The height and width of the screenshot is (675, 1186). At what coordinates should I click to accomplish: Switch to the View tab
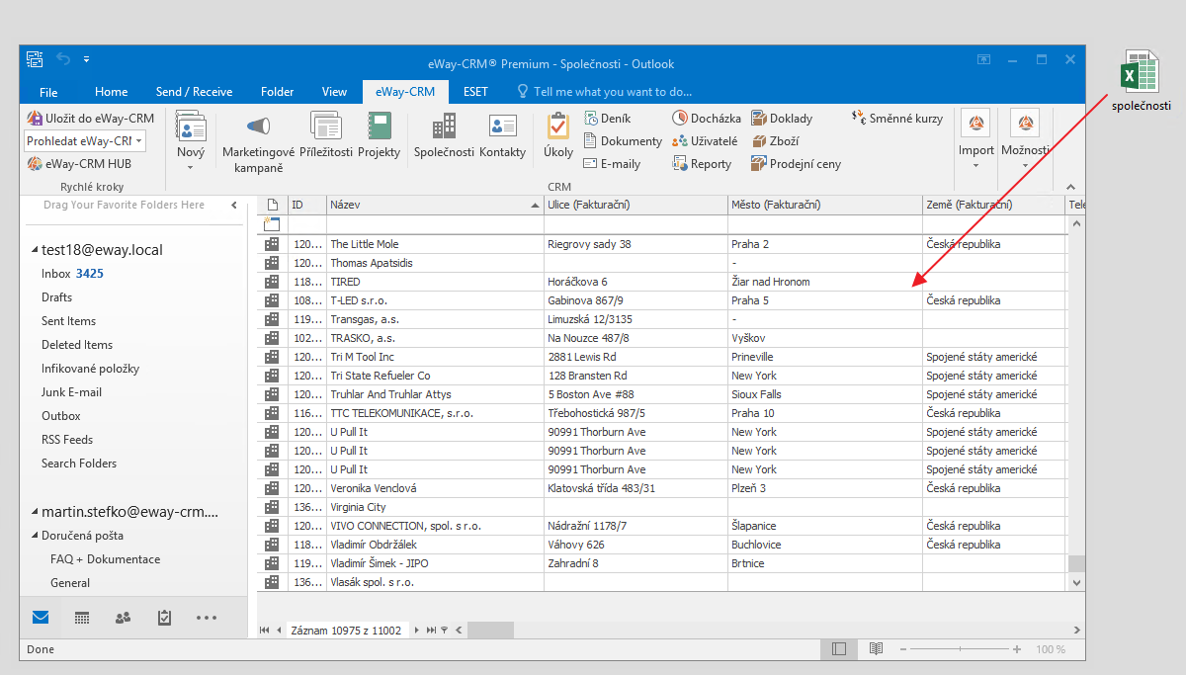[335, 92]
